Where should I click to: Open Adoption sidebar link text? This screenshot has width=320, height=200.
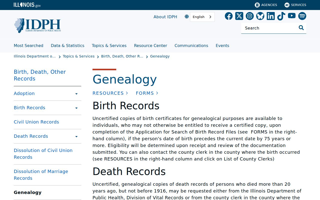[24, 93]
